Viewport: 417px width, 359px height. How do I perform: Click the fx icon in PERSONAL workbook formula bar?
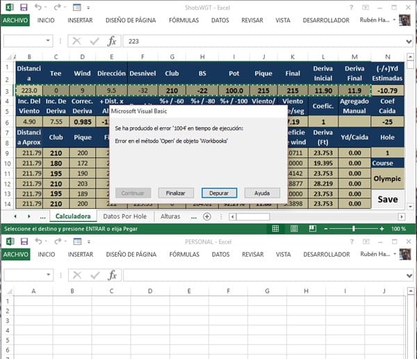click(111, 275)
